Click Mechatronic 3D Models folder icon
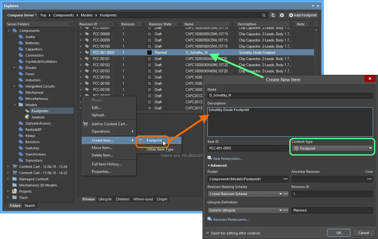 coord(15,185)
